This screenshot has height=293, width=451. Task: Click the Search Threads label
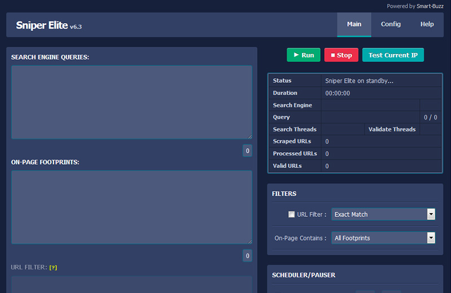point(294,130)
